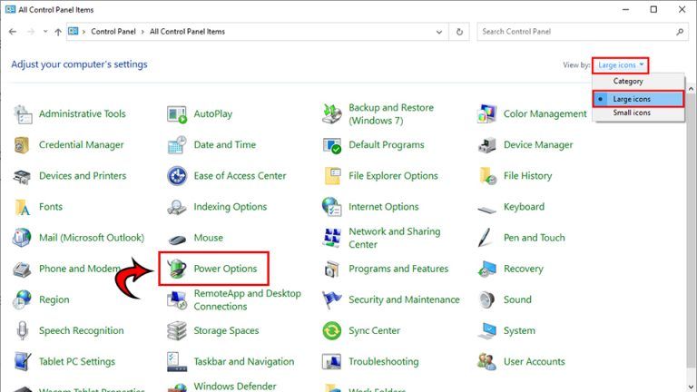Open Network and Sharing Center icon
Viewport: 697px width, 392px height.
(x=331, y=238)
